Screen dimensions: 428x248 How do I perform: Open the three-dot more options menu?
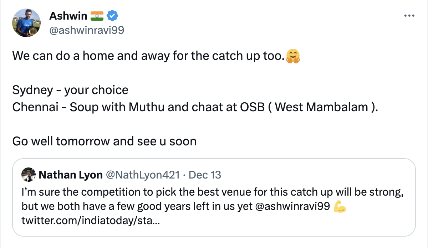click(x=409, y=16)
